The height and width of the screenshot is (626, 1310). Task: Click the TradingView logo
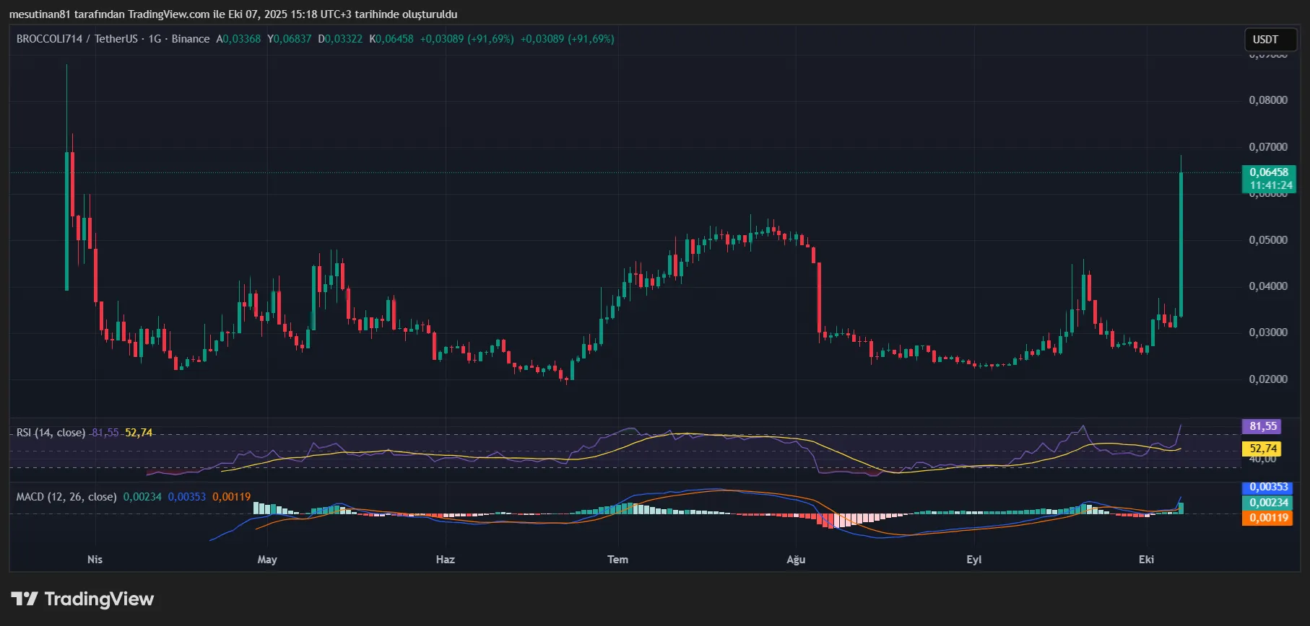tap(82, 599)
